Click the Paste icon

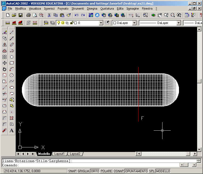point(62,15)
